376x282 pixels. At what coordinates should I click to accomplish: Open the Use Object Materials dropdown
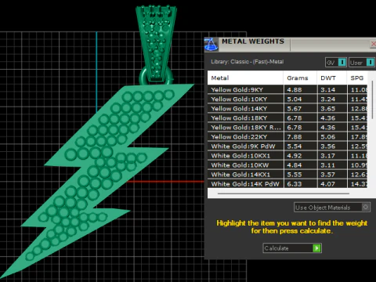[332, 208]
